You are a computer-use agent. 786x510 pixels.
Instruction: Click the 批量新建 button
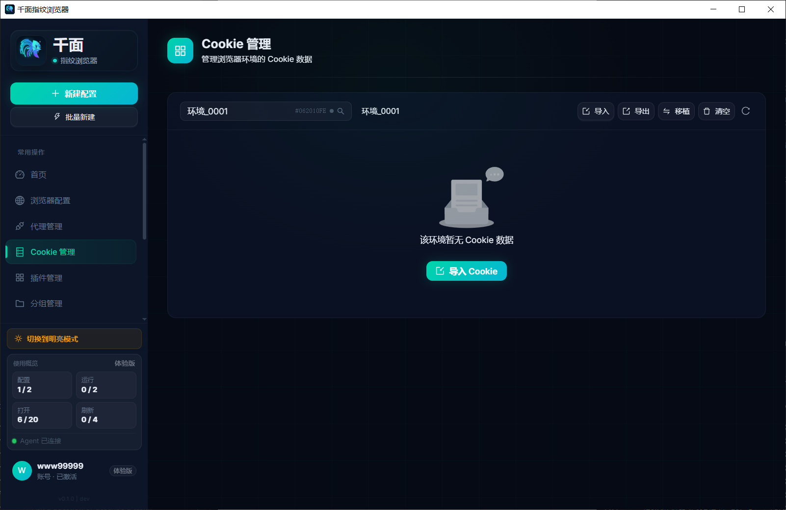(74, 117)
